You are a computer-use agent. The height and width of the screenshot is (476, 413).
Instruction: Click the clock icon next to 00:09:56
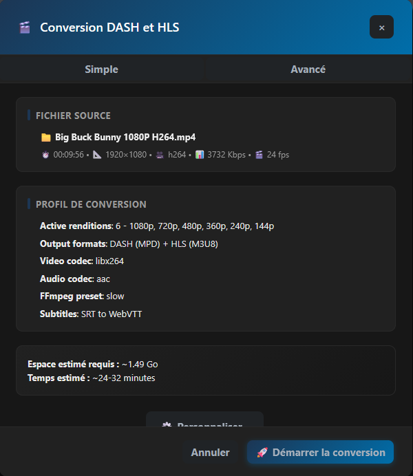[45, 155]
